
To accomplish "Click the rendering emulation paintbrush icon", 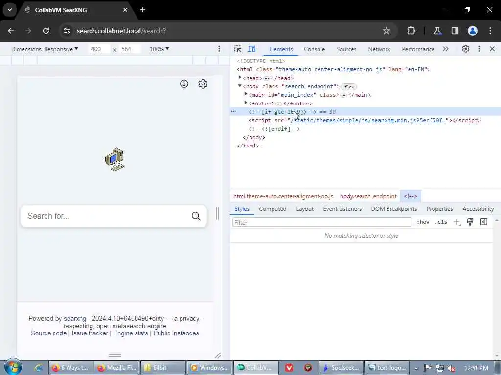I will (x=470, y=222).
